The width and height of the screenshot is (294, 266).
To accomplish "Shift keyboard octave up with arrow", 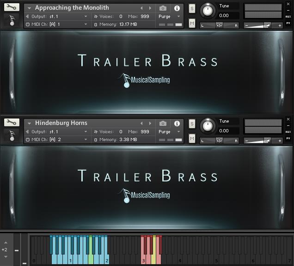I will point(6,242).
